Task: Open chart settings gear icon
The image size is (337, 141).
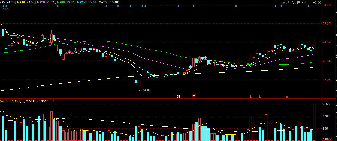Action: point(283,2)
